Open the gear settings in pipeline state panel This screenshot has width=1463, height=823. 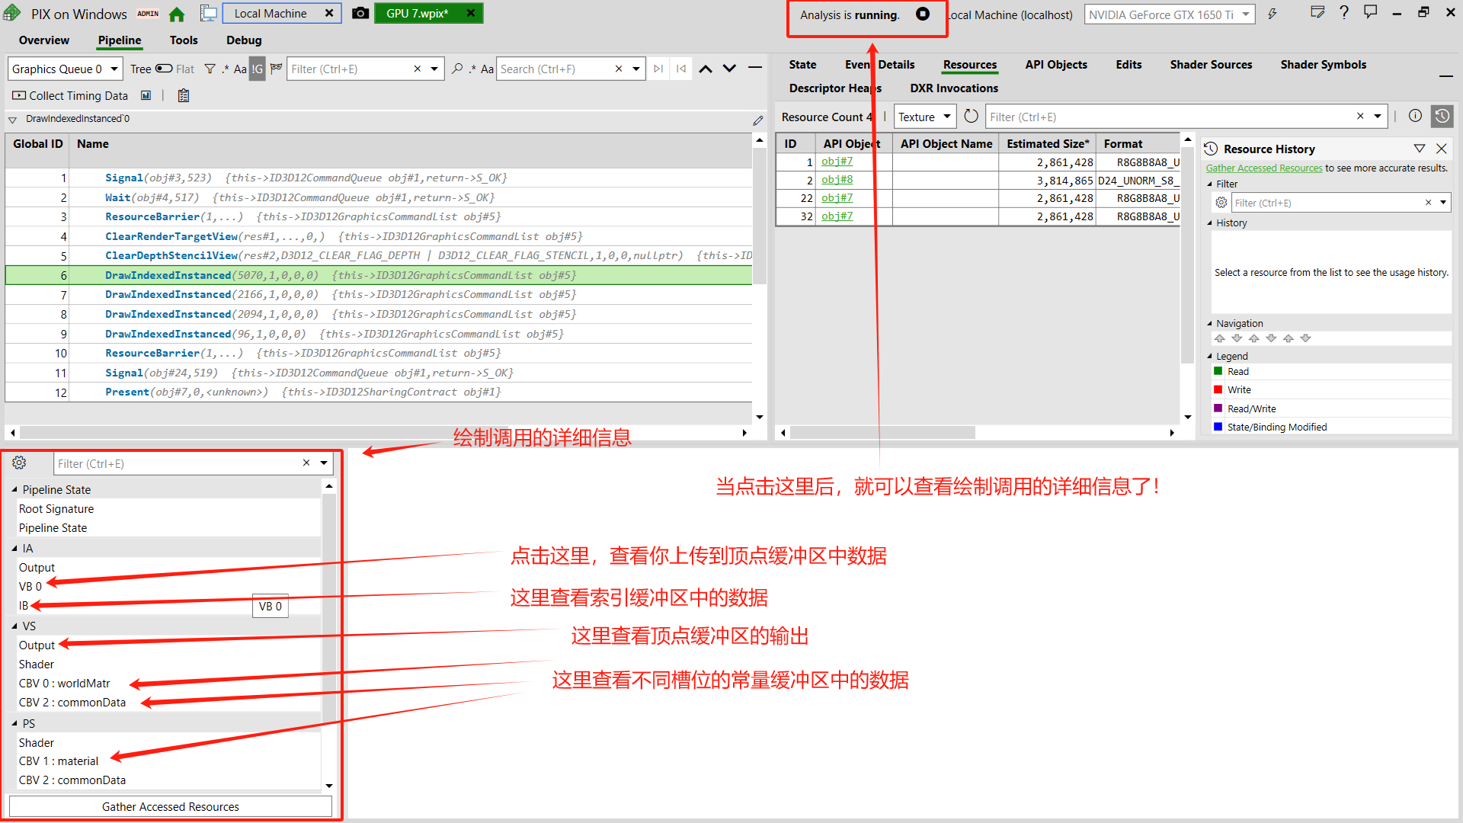[x=19, y=463]
